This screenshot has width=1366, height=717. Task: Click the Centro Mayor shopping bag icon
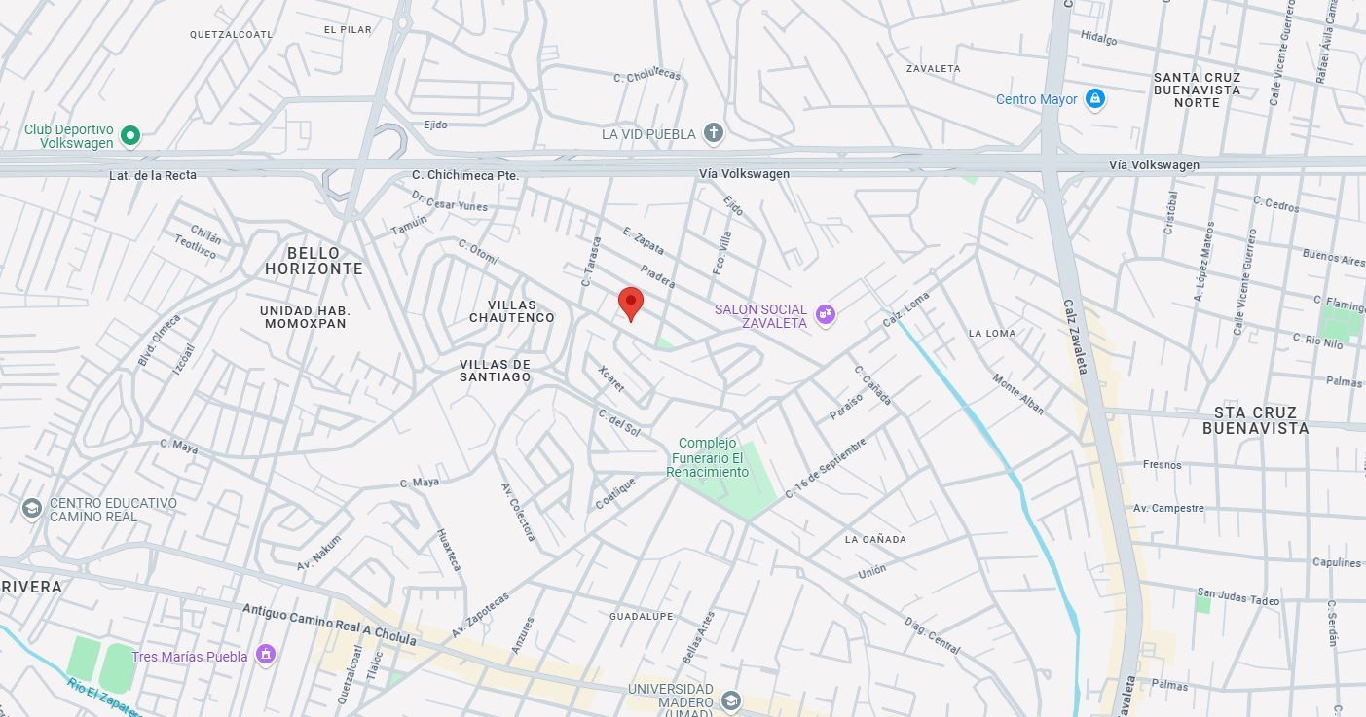pyautogui.click(x=1095, y=99)
